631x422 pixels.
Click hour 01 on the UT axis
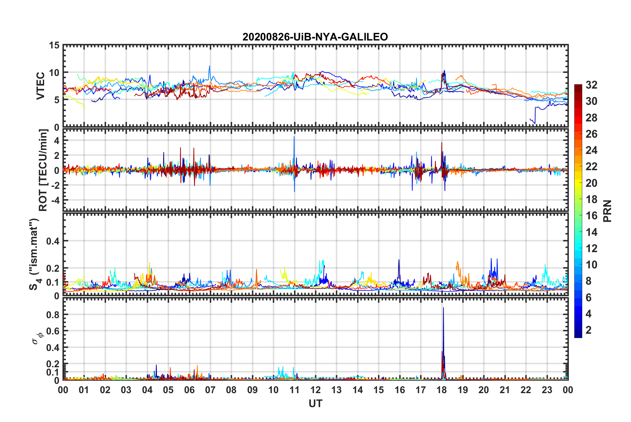pyautogui.click(x=84, y=390)
